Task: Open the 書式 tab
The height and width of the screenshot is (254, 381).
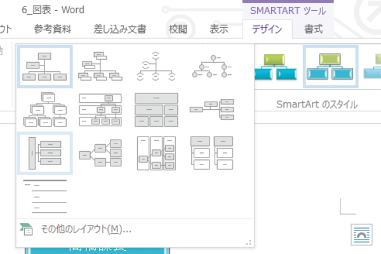Action: 314,29
